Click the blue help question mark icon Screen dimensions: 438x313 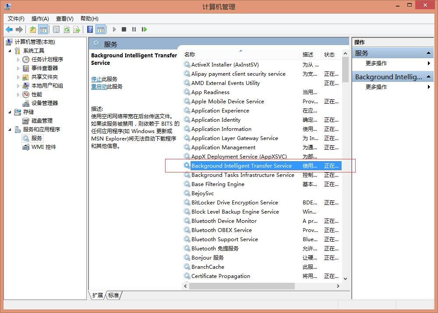(x=90, y=29)
